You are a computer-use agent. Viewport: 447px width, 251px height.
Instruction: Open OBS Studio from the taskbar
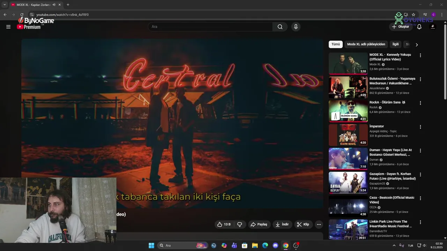click(296, 245)
